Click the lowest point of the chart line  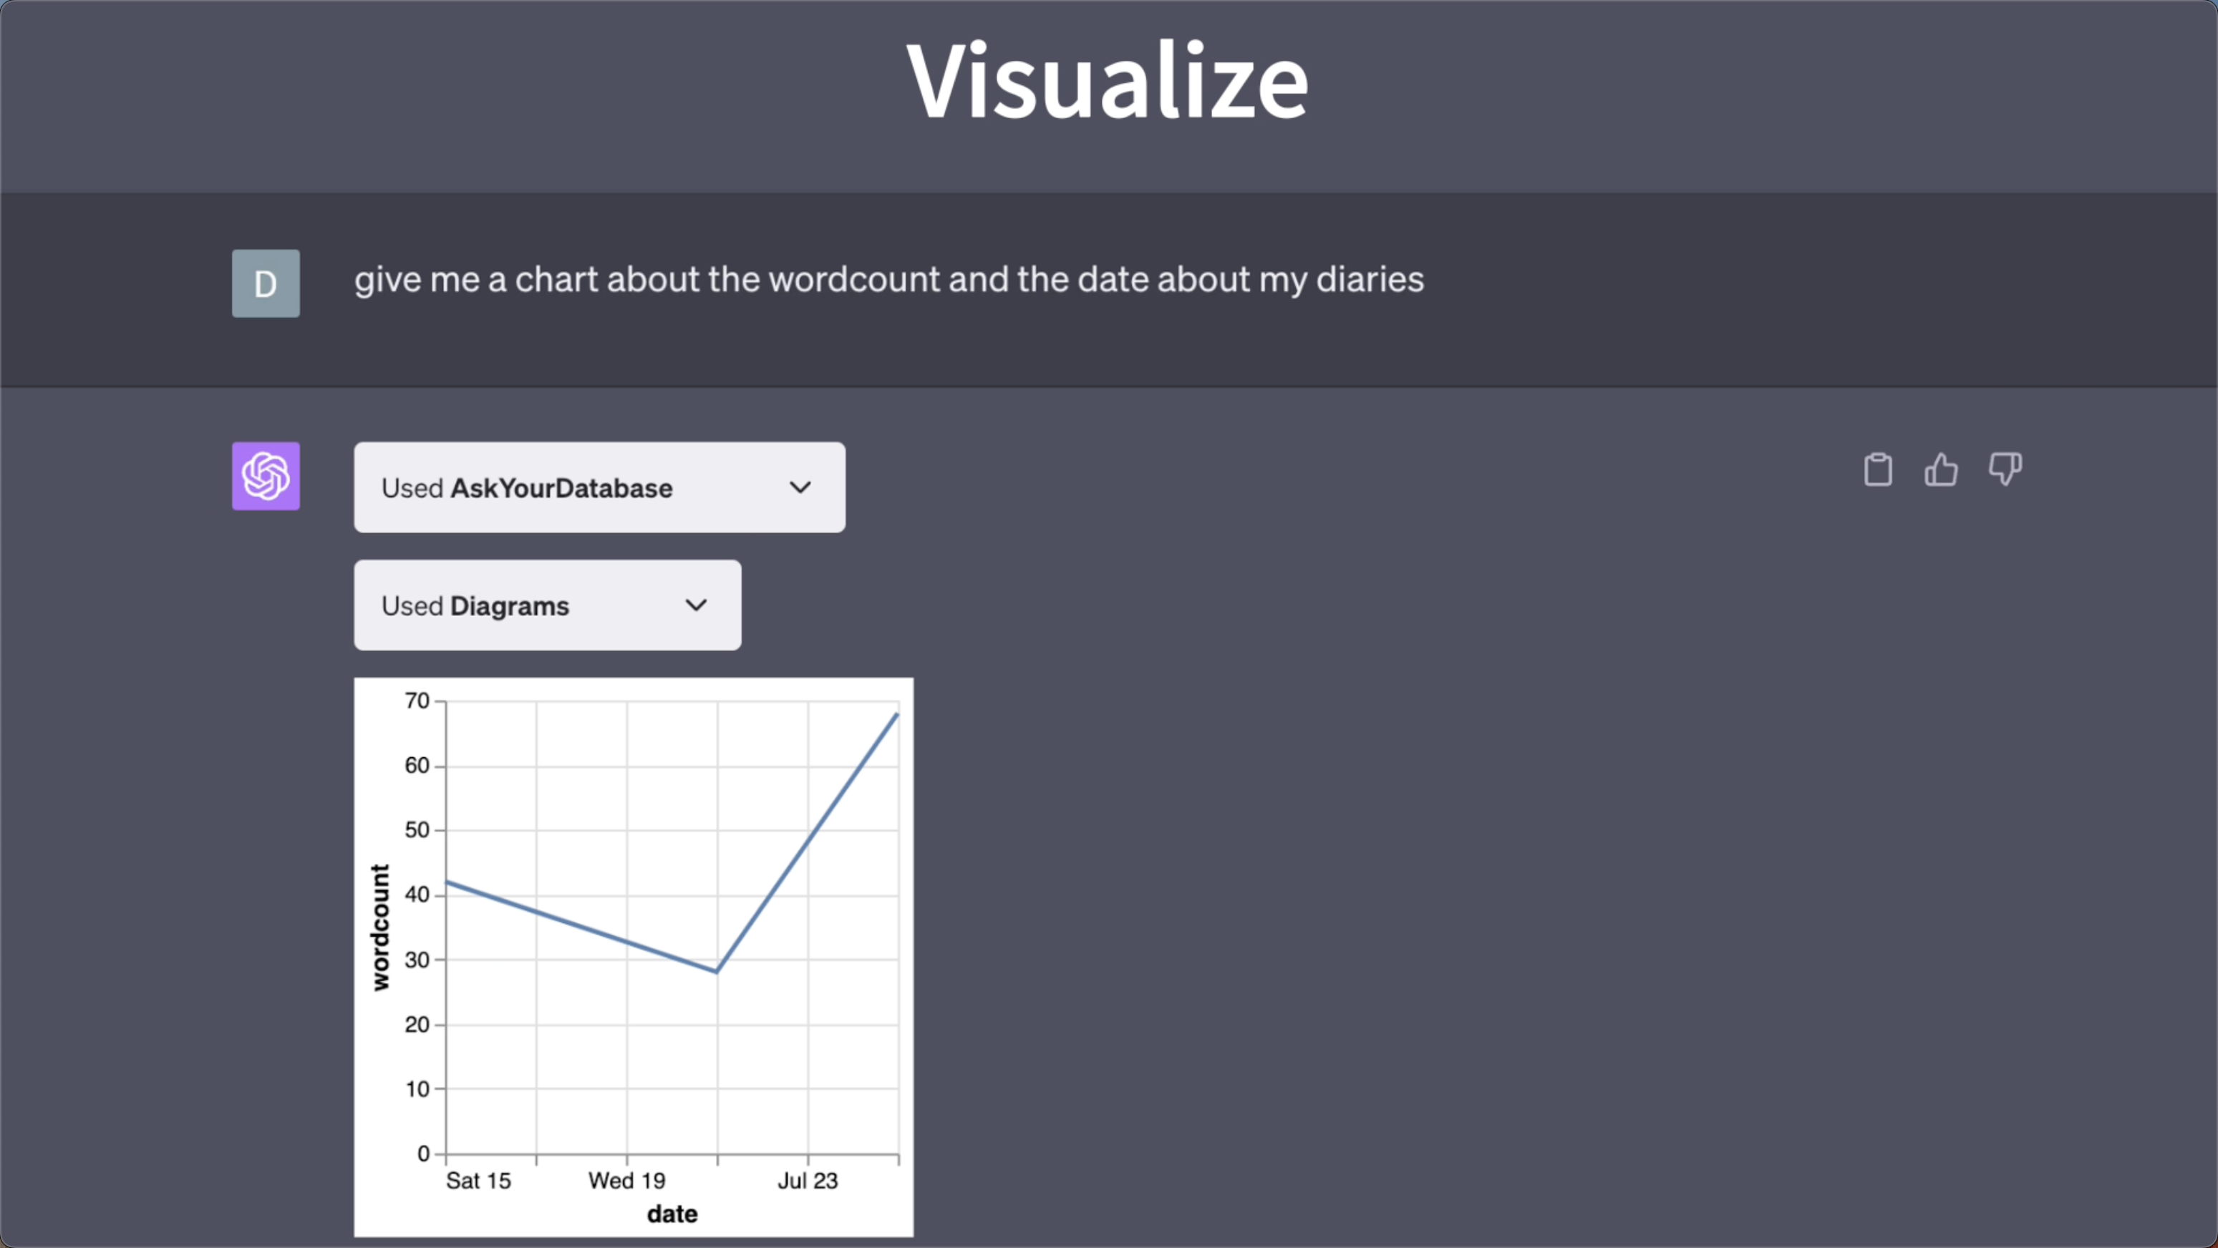coord(717,971)
